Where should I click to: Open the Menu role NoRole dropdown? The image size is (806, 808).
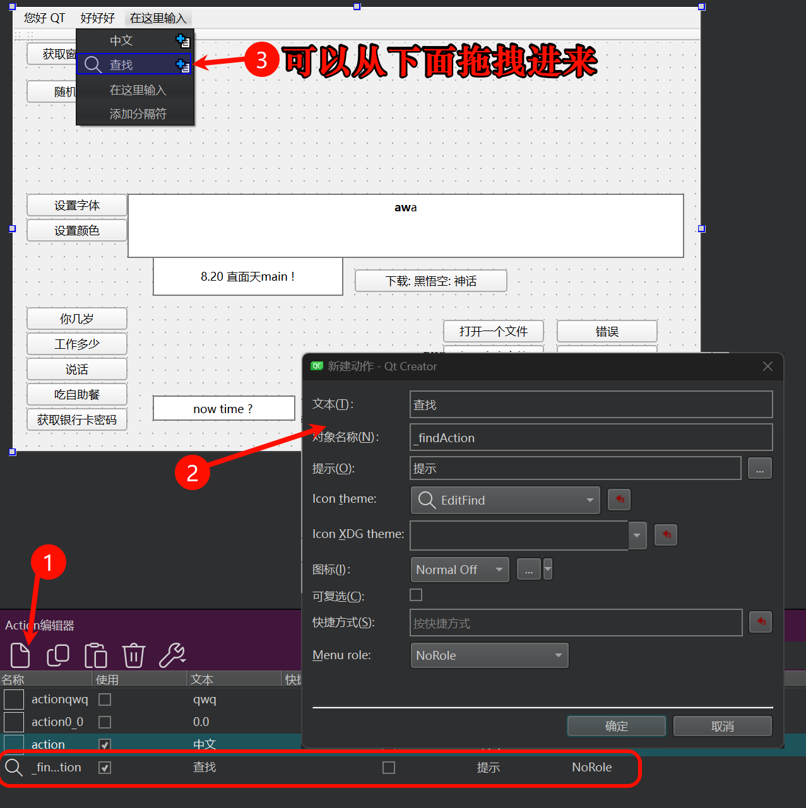click(x=489, y=655)
